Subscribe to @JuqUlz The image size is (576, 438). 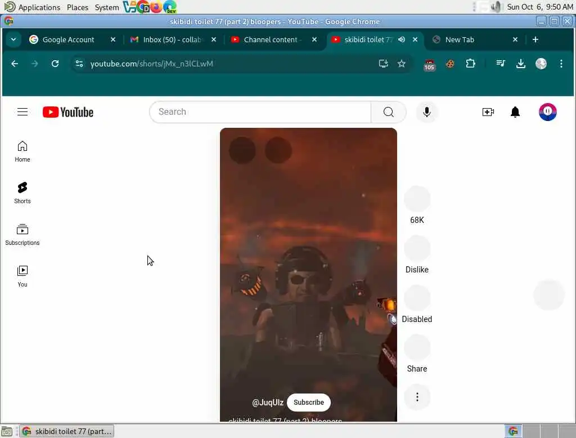pos(309,403)
